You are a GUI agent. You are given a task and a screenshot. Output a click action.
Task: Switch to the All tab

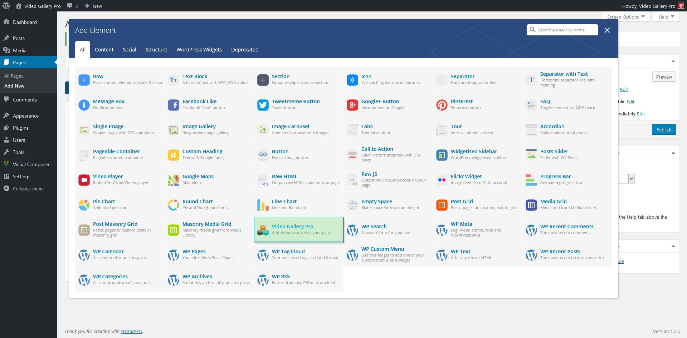coord(83,50)
